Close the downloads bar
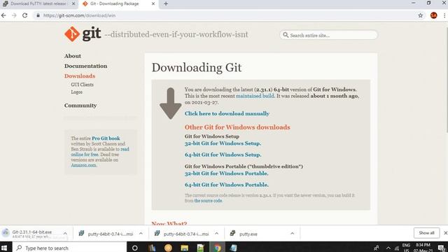 point(445,233)
